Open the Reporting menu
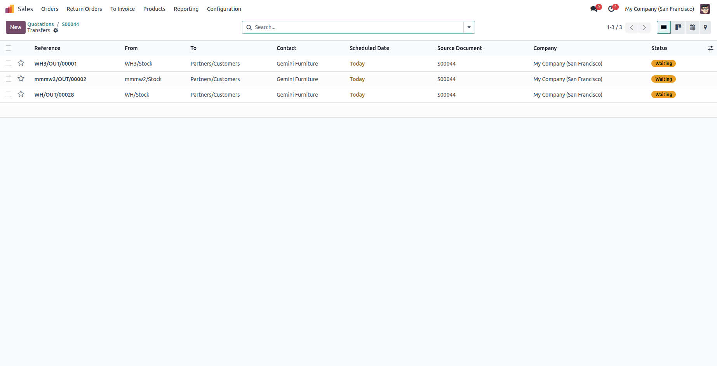Viewport: 717px width, 366px height. [186, 9]
